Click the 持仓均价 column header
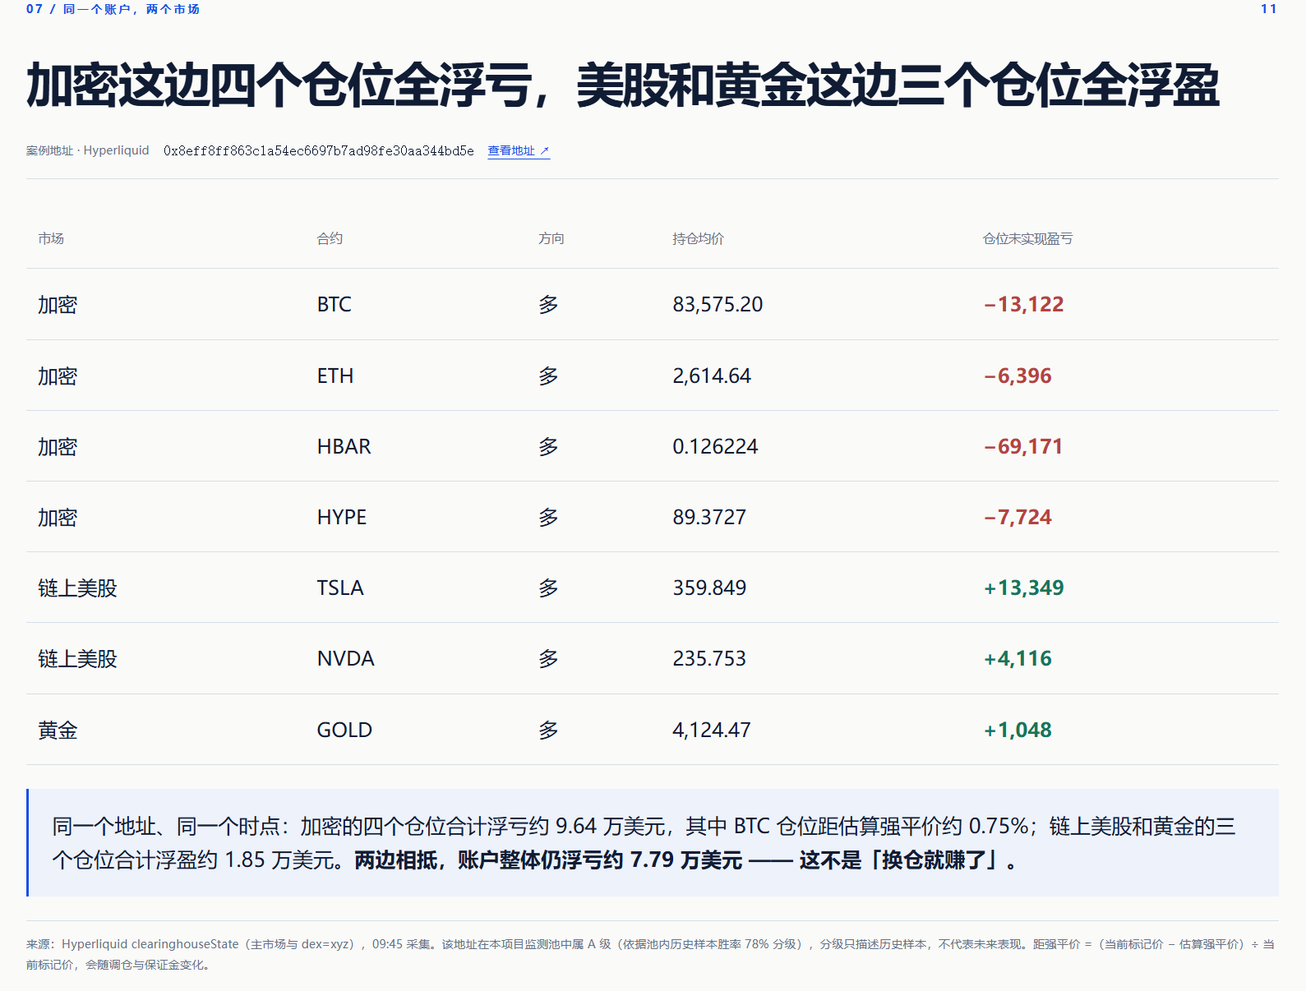 (x=699, y=238)
